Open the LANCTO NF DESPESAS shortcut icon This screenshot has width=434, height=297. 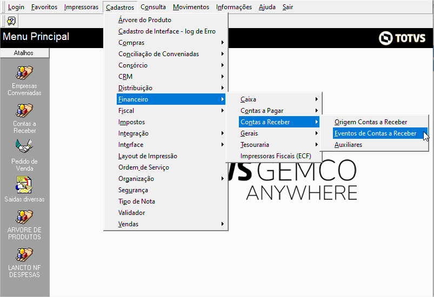(x=24, y=255)
